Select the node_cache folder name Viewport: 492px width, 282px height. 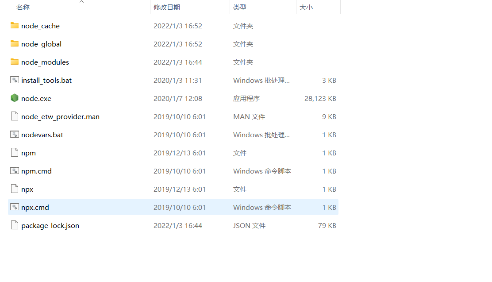tap(40, 26)
